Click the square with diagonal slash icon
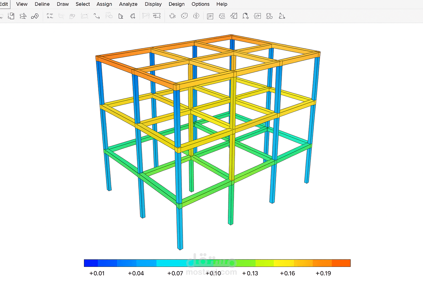 tap(234, 16)
